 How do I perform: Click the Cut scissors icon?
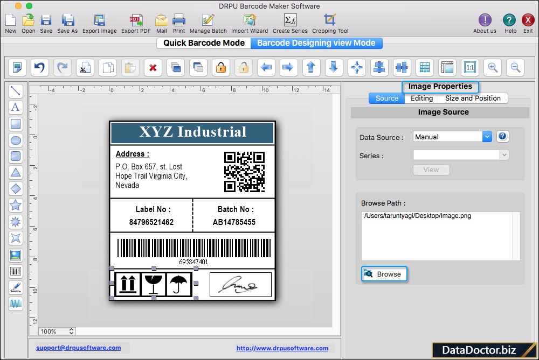click(85, 67)
